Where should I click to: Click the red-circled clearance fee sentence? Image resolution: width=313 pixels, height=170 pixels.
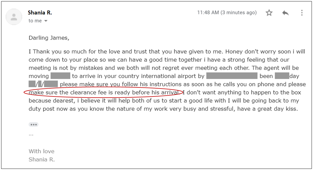point(103,92)
